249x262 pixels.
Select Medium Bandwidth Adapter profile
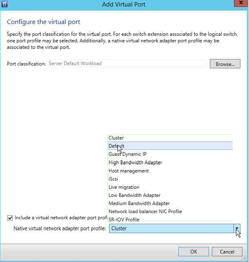tap(170, 203)
